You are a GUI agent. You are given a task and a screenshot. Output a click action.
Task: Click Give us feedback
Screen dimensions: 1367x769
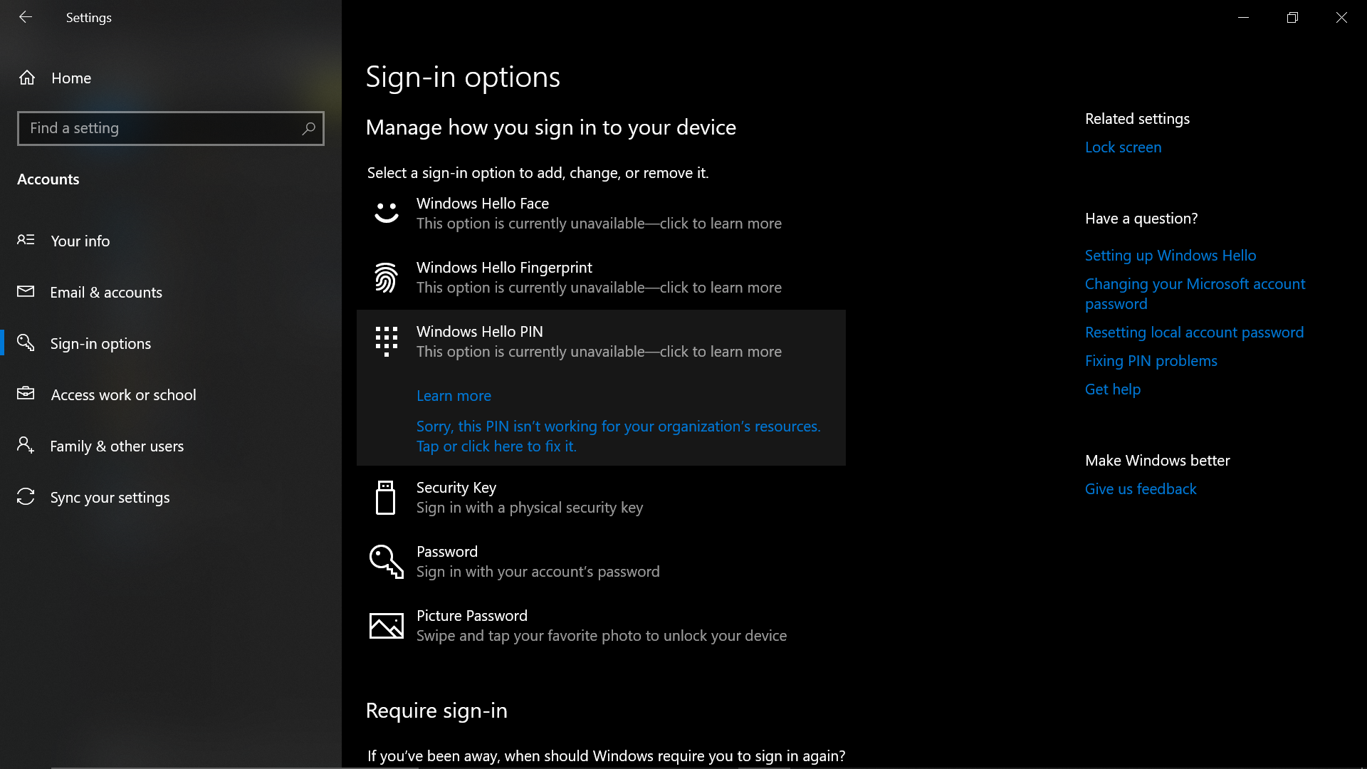tap(1140, 488)
